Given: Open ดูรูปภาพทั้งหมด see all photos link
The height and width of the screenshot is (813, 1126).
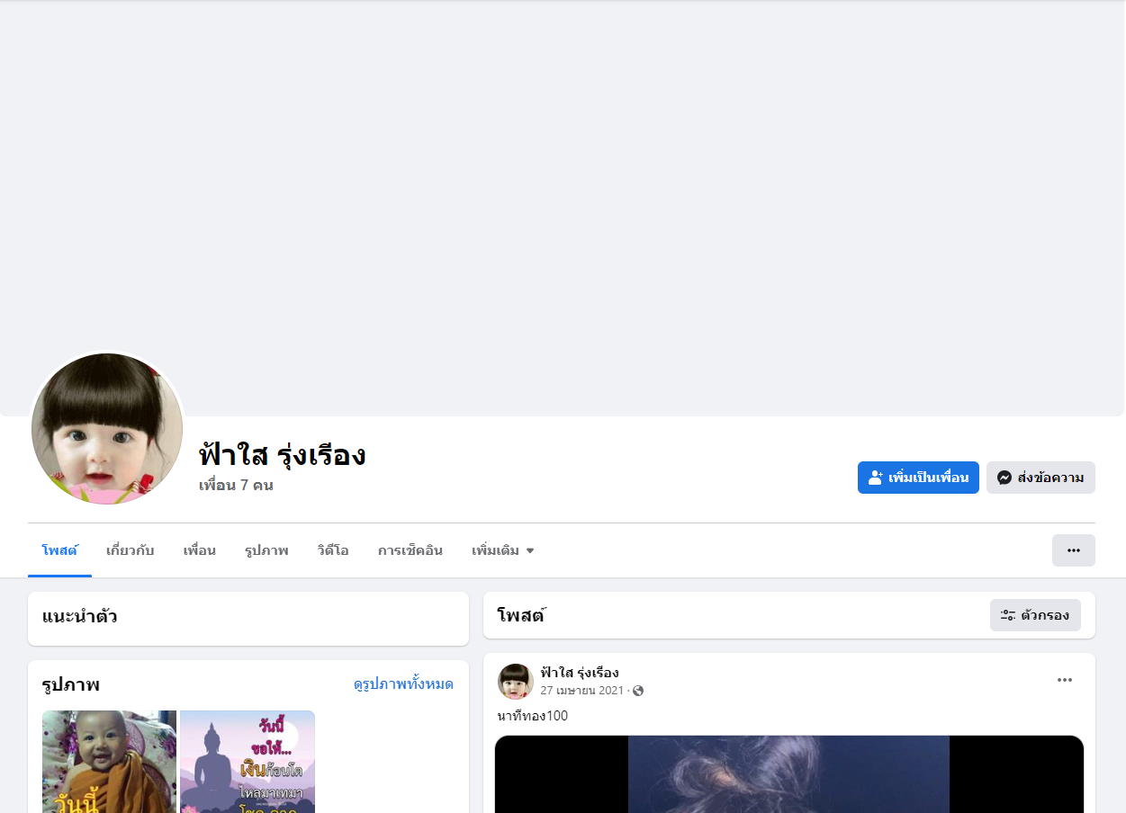Looking at the screenshot, I should click(x=403, y=684).
